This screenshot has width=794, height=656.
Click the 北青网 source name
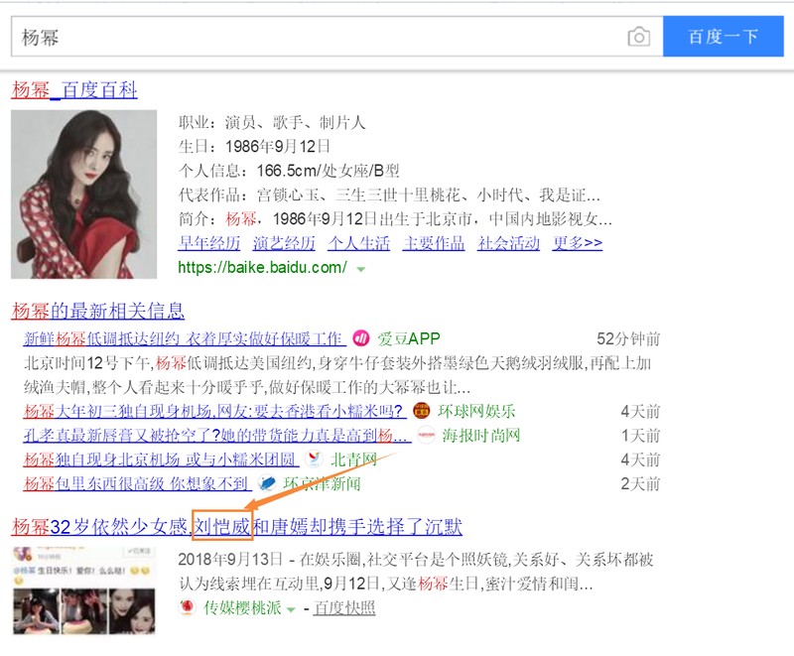click(x=354, y=459)
